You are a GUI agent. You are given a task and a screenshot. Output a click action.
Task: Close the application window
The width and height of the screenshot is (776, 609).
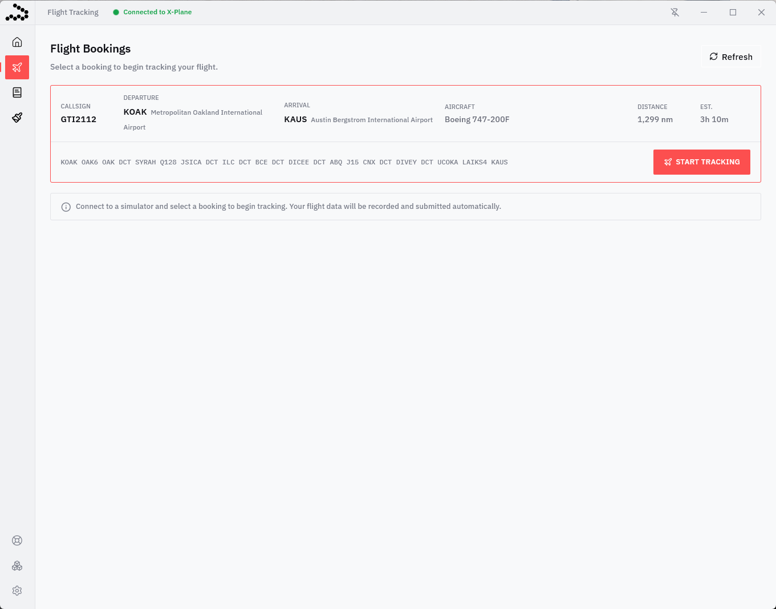(x=761, y=13)
